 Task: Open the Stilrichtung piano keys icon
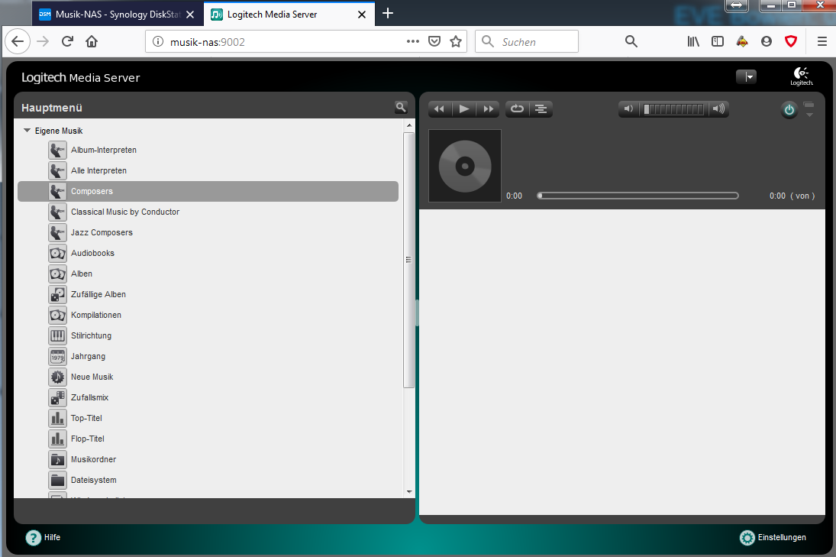[x=57, y=335]
